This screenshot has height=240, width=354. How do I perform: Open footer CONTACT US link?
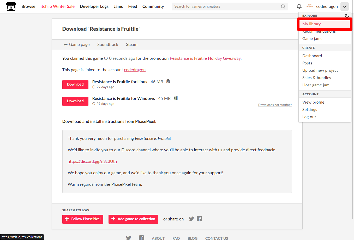tap(217, 238)
